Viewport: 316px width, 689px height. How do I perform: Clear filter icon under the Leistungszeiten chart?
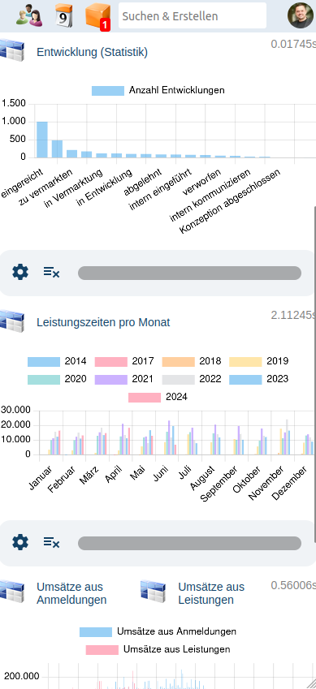tap(51, 543)
